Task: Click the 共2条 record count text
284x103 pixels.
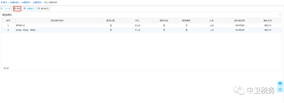Action: [6, 68]
